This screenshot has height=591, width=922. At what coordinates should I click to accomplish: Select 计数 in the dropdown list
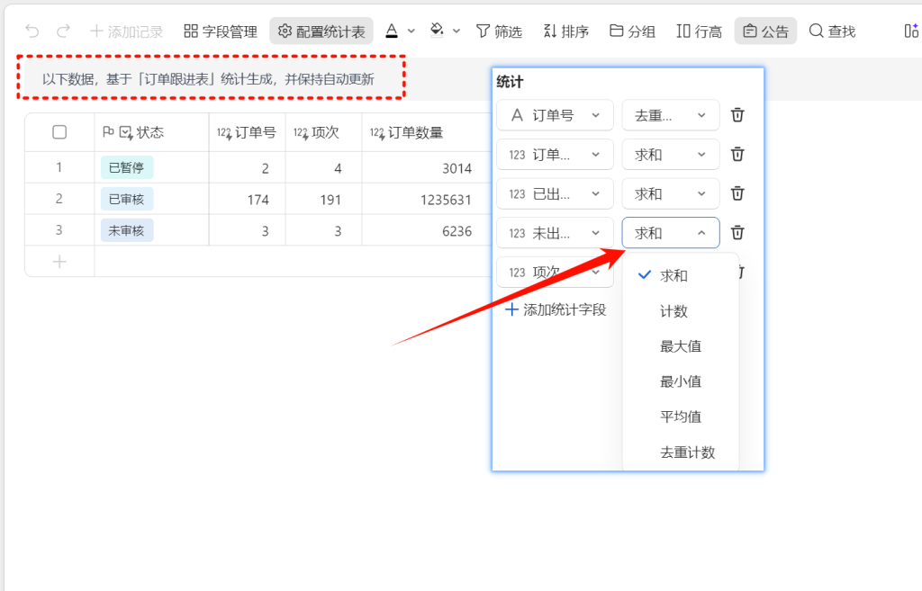pos(681,310)
